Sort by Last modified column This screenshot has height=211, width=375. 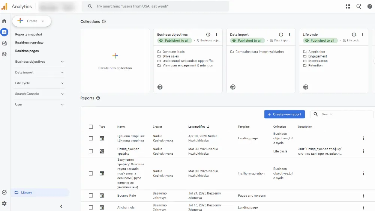point(199,127)
